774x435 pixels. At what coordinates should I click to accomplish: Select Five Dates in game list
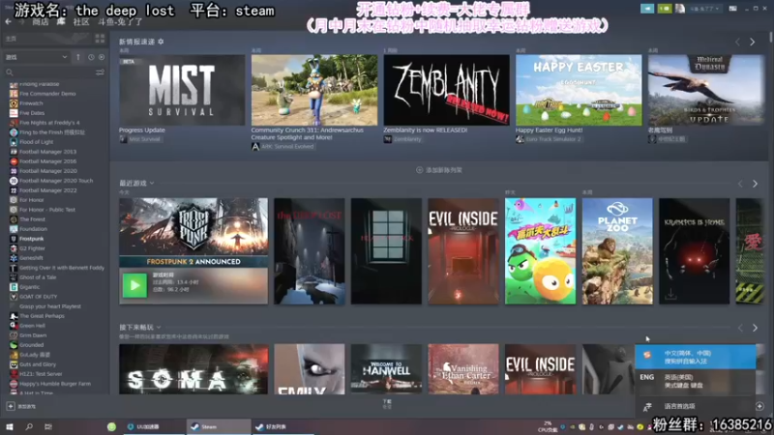32,113
